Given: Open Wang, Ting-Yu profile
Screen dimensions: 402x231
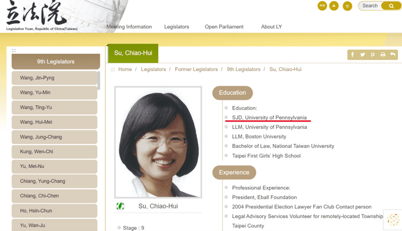Looking at the screenshot, I should point(55,107).
